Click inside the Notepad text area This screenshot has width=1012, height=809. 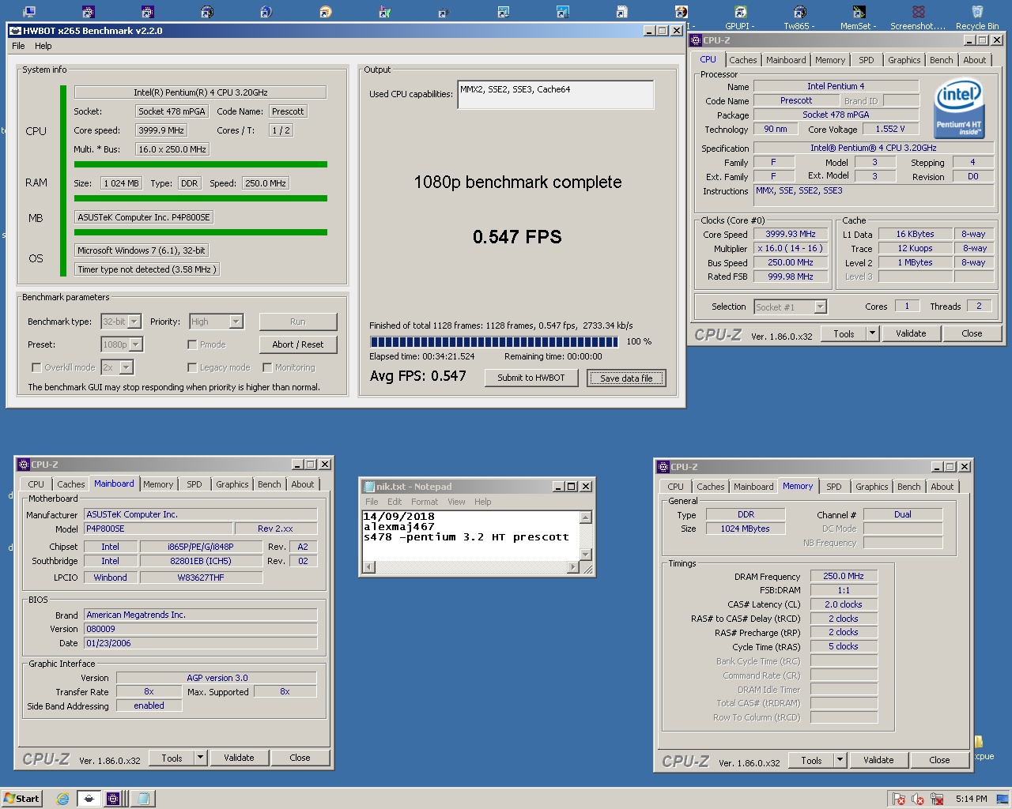[x=470, y=536]
